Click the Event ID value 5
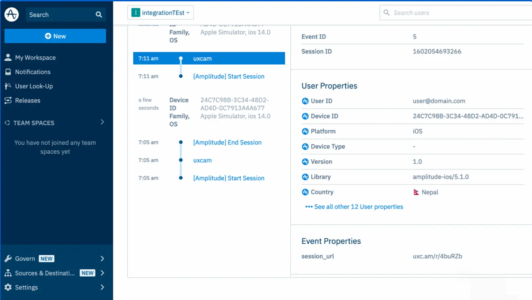The height and width of the screenshot is (300, 532). [414, 37]
